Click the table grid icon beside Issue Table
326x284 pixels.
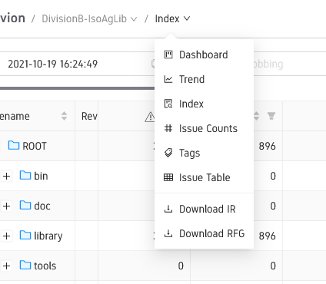click(168, 177)
